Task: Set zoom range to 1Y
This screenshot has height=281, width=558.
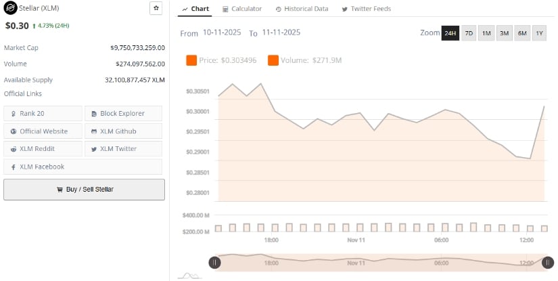Action: pos(539,33)
